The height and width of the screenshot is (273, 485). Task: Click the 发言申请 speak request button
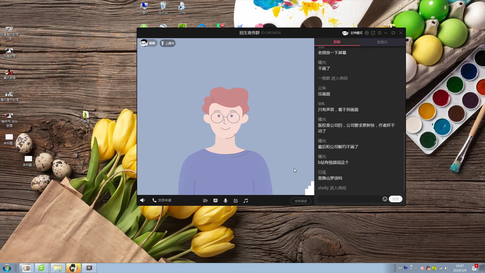click(x=162, y=200)
